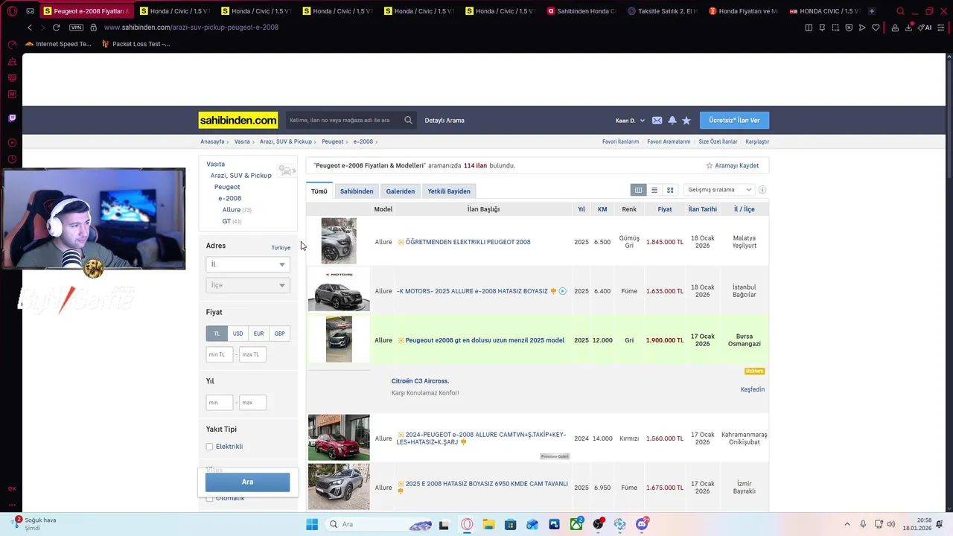Check the Otomatik transmission checkbox
953x536 pixels.
(209, 498)
